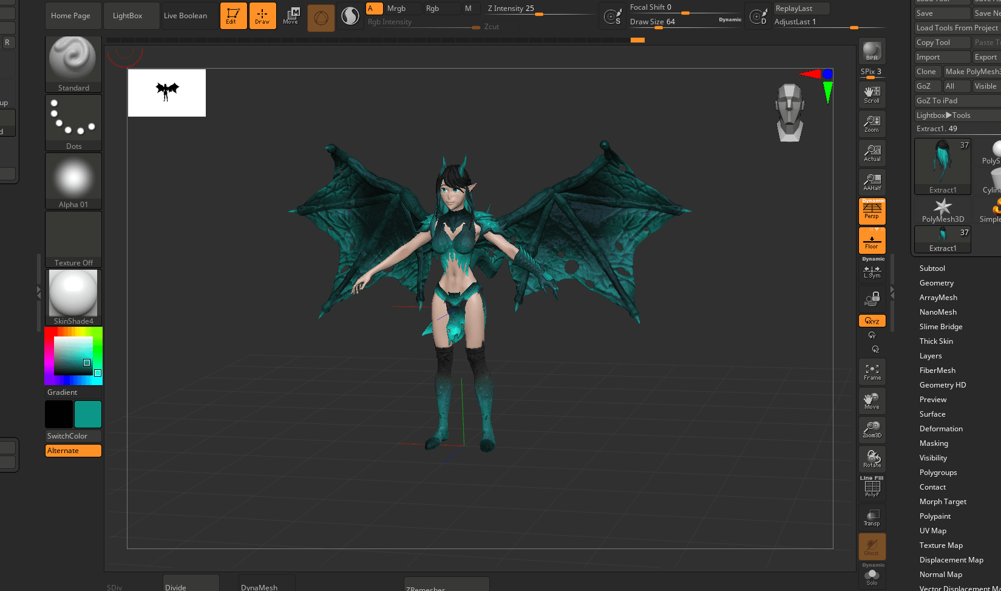Adjust the Draw Size slider
The width and height of the screenshot is (1001, 591).
685,22
